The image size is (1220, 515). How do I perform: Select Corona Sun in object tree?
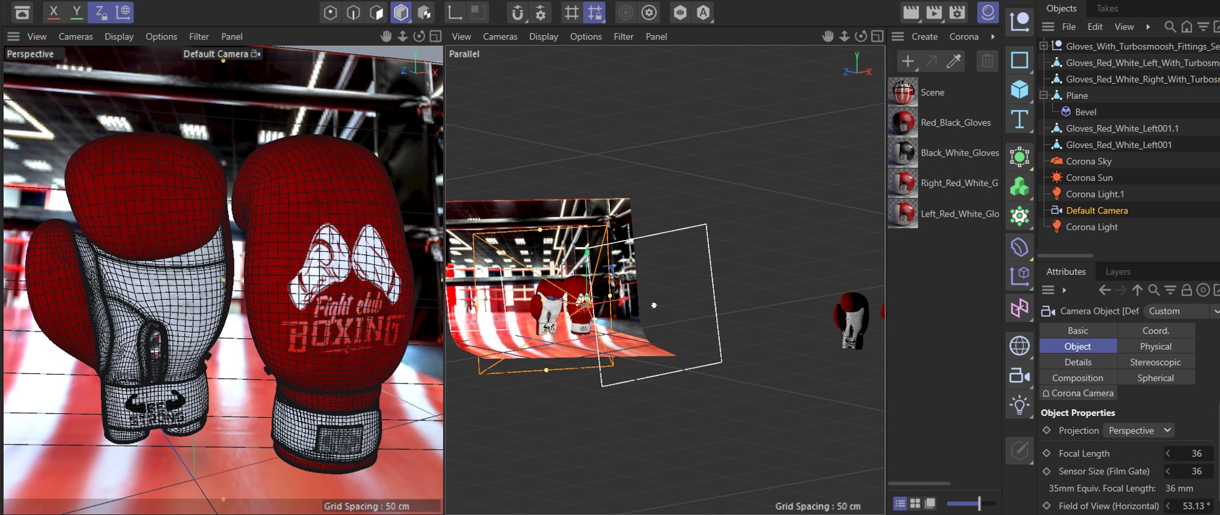[1089, 178]
